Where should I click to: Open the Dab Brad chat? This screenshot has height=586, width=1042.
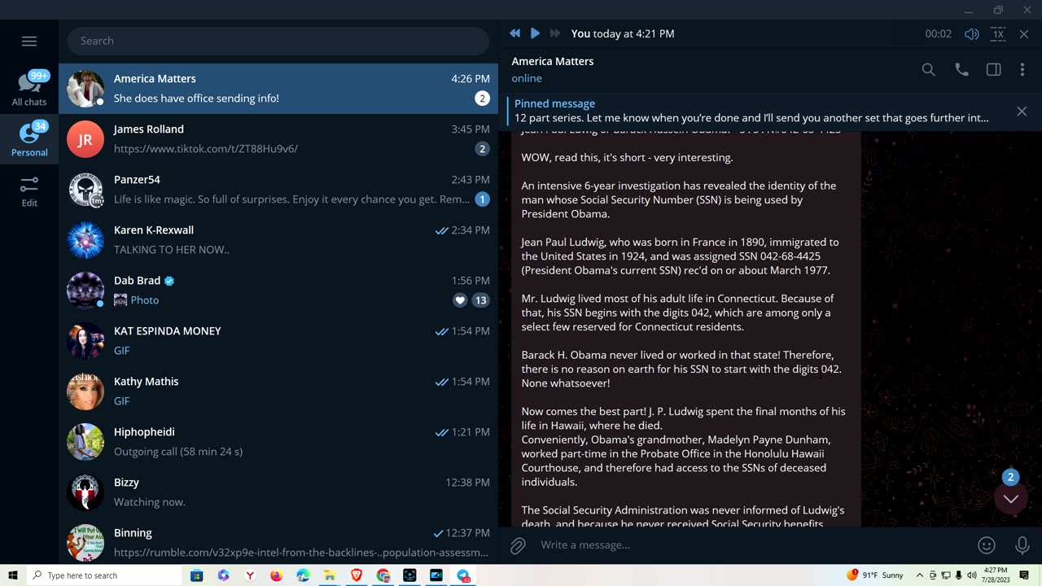pos(278,291)
